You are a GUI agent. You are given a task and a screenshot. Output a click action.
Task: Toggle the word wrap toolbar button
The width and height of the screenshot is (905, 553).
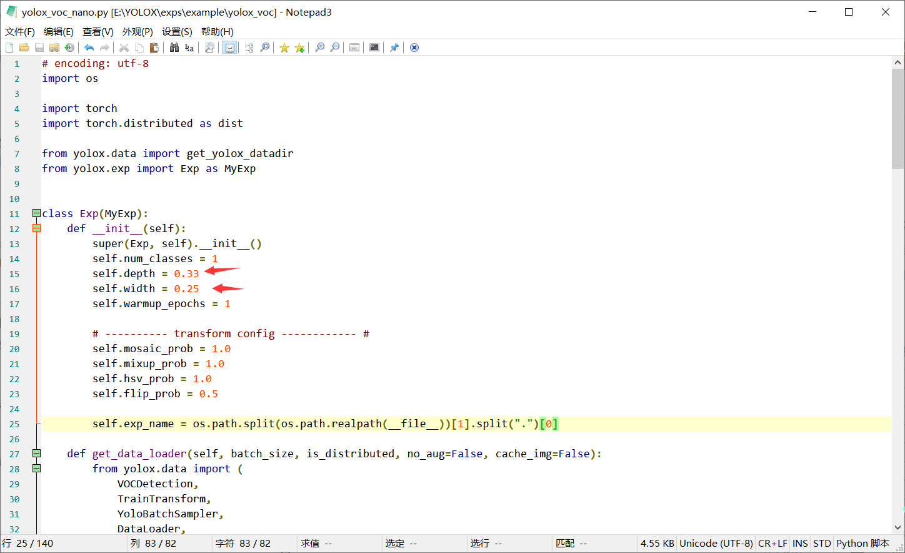pos(230,48)
